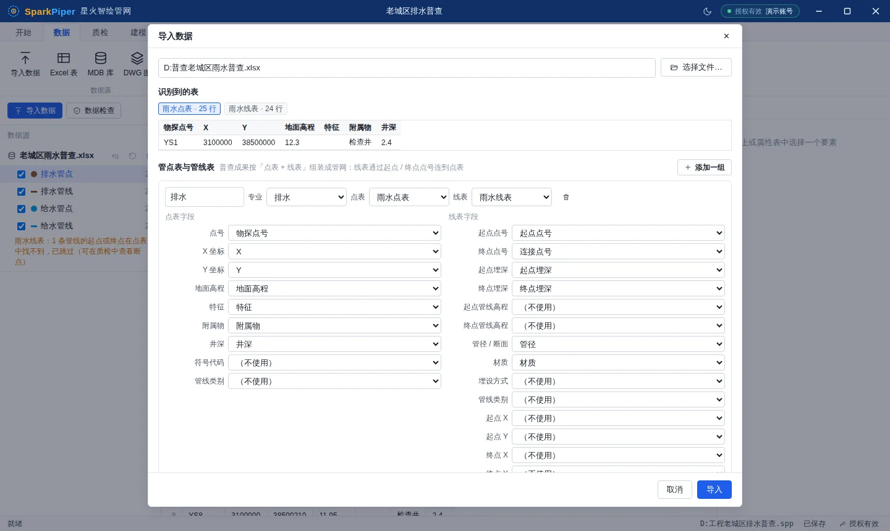
Task: Open the Y 坐标 field dropdown
Action: [x=334, y=270]
